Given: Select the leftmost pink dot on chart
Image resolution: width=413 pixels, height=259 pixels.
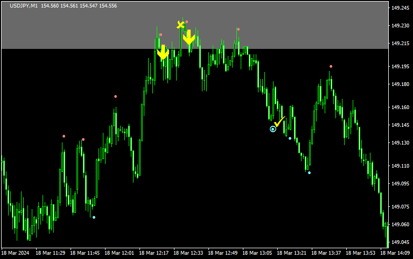Looking at the screenshot, I should coord(64,136).
